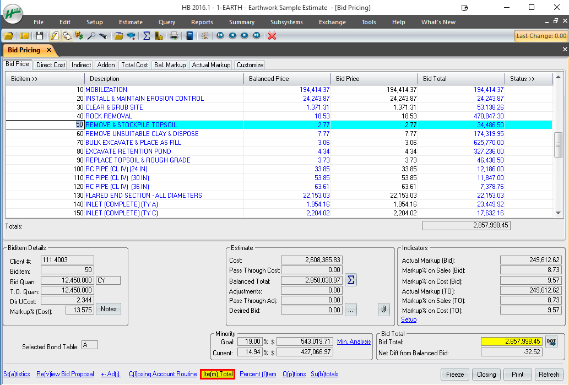Click the Item Total link
569x385 pixels.
point(218,374)
